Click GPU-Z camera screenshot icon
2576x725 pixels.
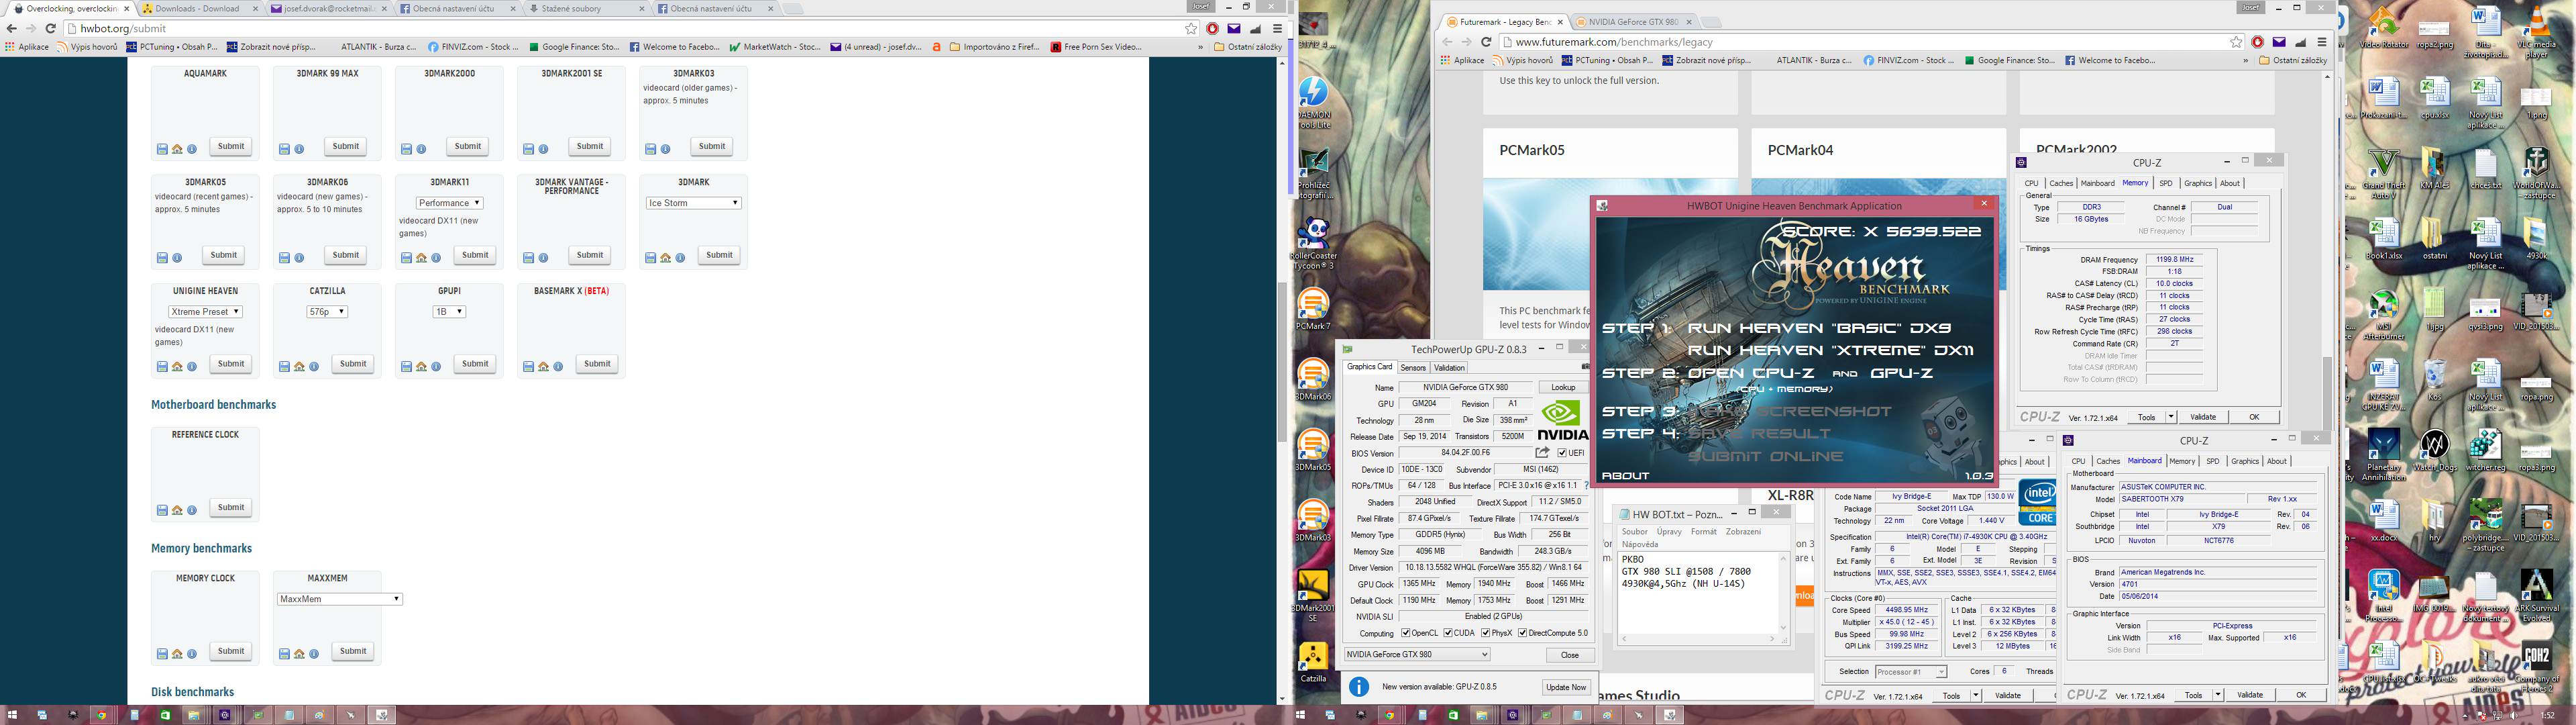pos(1586,367)
